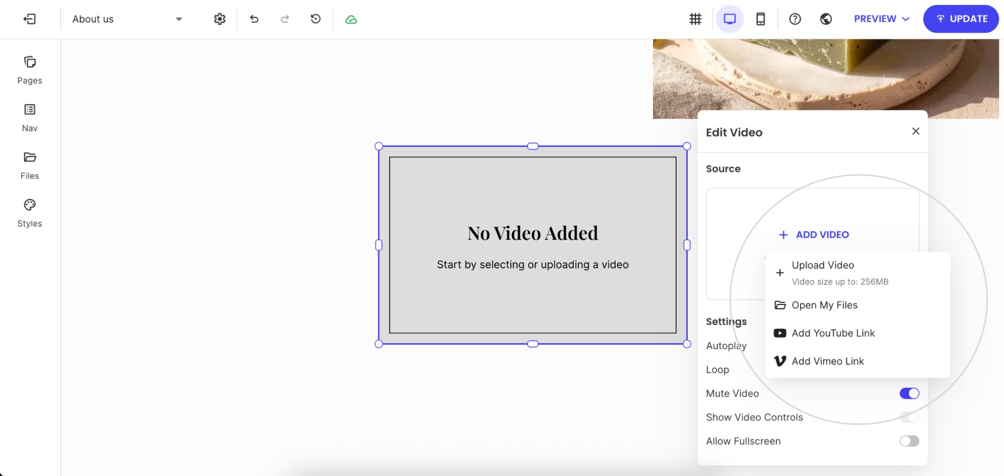Select Open My Files

857,305
